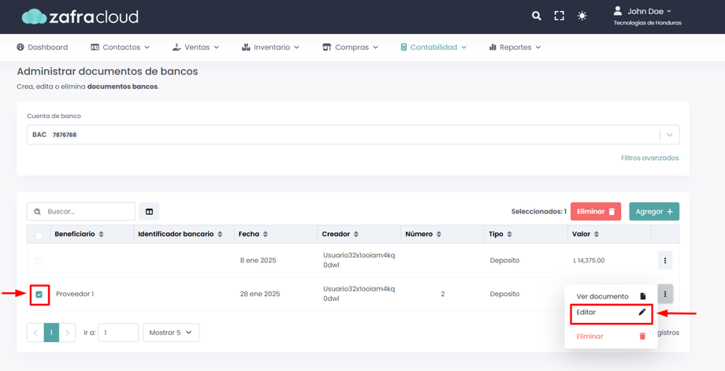Switch theme with the sun icon
Image resolution: width=725 pixels, height=371 pixels.
[x=582, y=16]
